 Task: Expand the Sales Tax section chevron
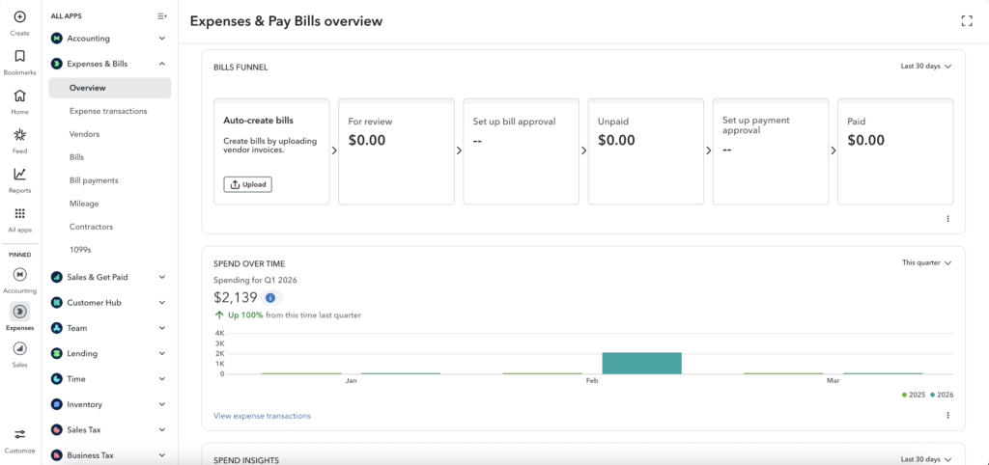(162, 429)
